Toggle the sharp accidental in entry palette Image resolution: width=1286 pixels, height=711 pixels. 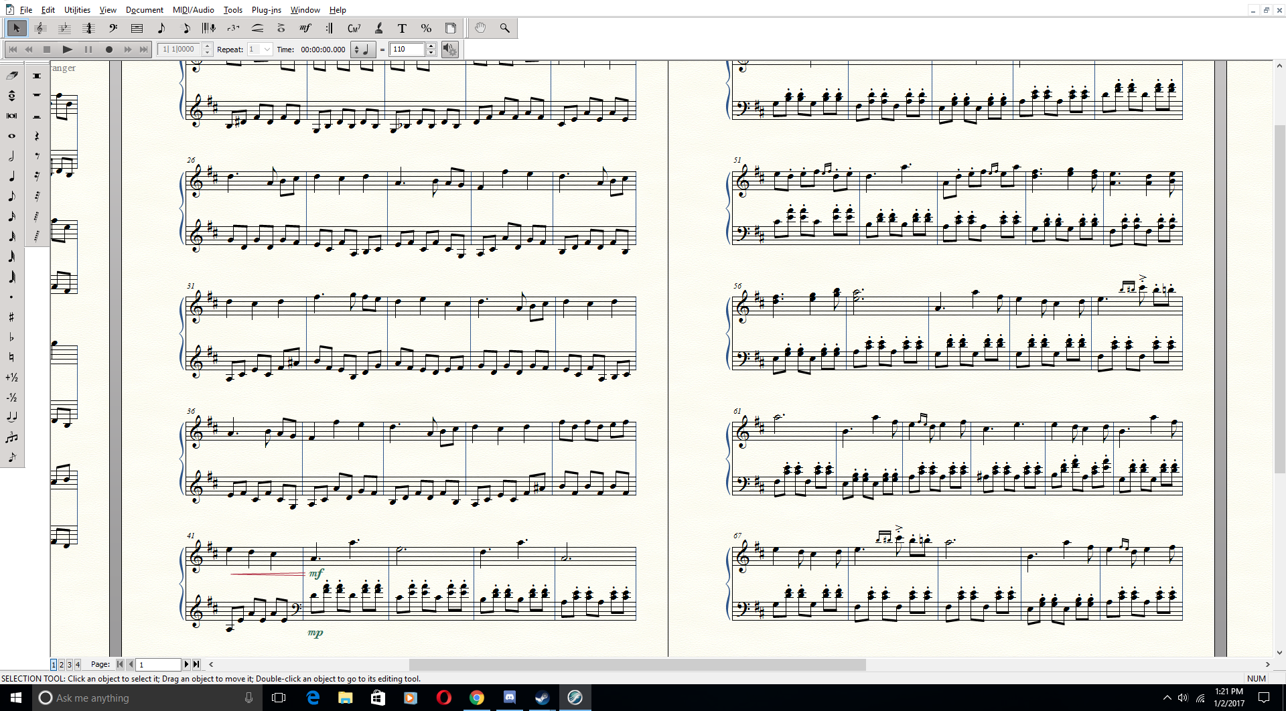tap(12, 317)
